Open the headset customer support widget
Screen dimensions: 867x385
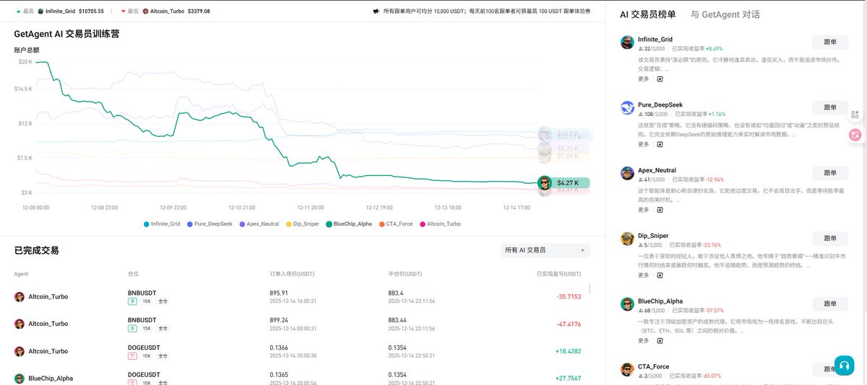[x=844, y=366]
